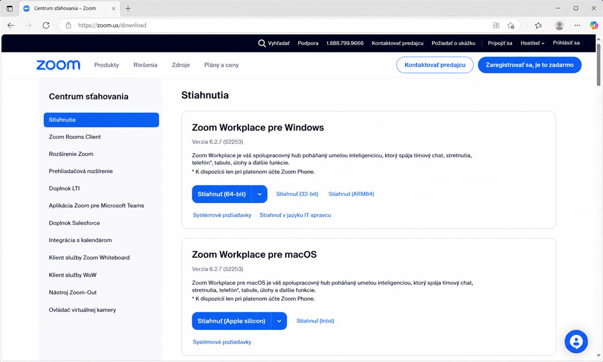Click phone number 1.888.799.9666
This screenshot has height=362, width=603.
coord(345,43)
